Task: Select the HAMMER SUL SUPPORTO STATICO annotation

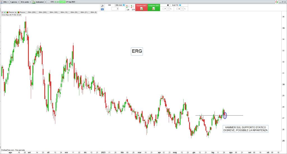Action: (x=246, y=129)
